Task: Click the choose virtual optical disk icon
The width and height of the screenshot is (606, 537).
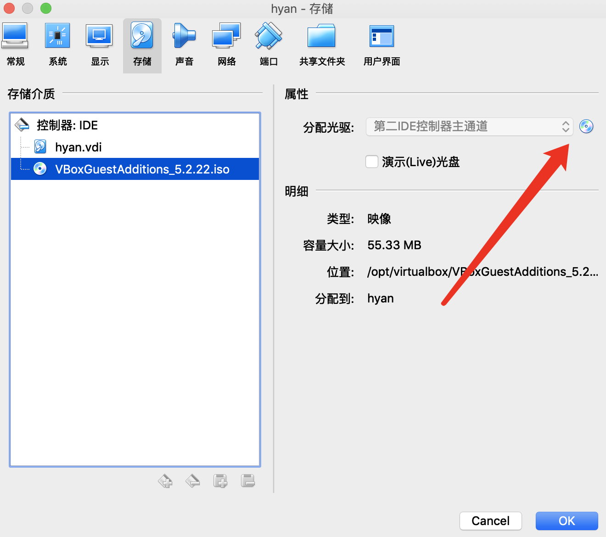Action: coord(586,126)
